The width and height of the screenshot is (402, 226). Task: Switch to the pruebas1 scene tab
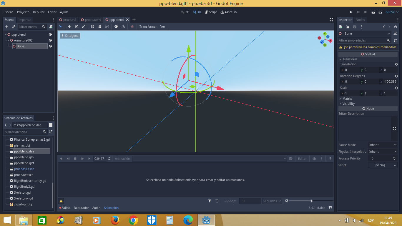point(67,20)
